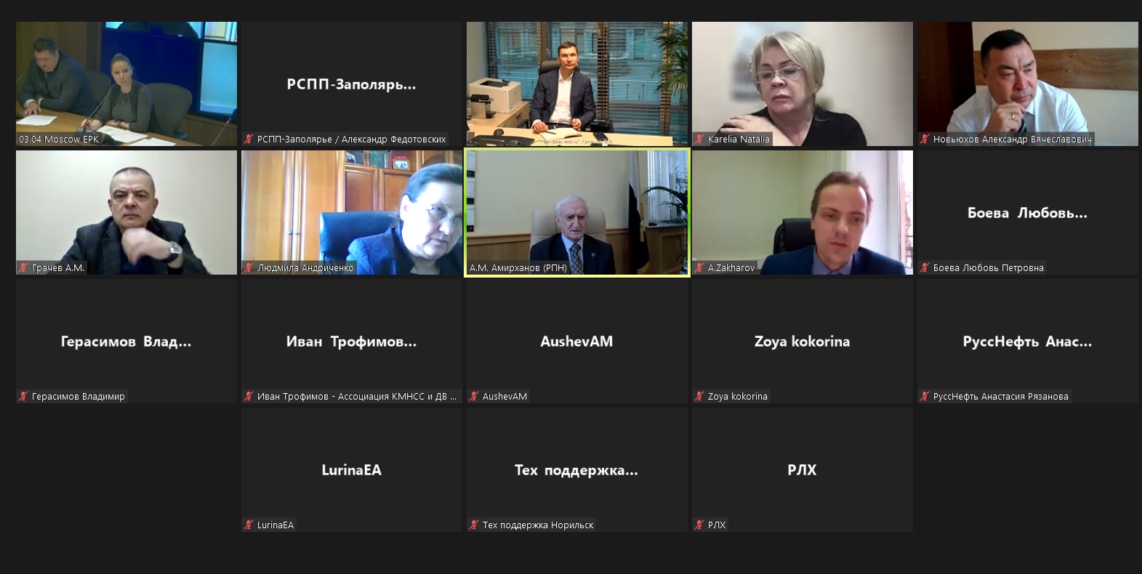Click muted mic icon beside Zoya kokorina label
Viewport: 1142px width, 574px height.
699,397
